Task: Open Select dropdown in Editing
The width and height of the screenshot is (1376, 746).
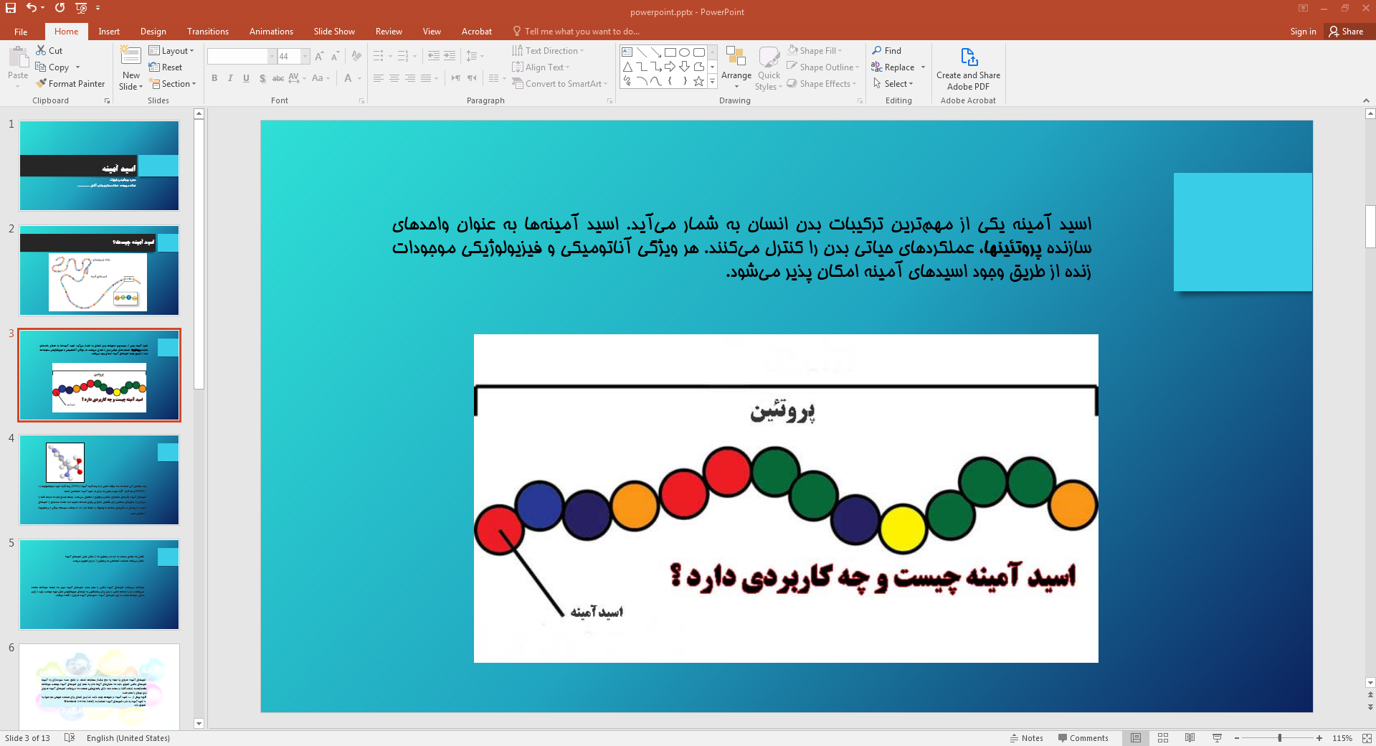Action: pyautogui.click(x=893, y=84)
